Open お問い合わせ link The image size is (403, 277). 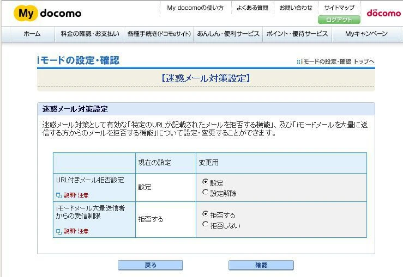[296, 8]
